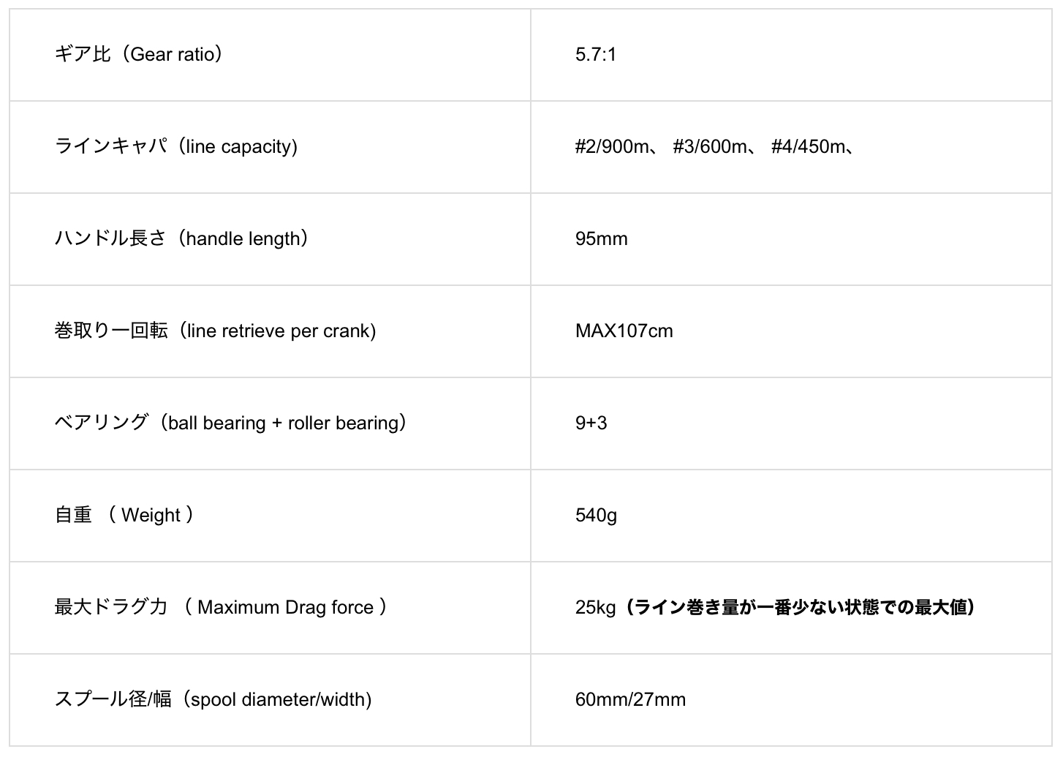Select the 60mm/27mm spool value

630,699
